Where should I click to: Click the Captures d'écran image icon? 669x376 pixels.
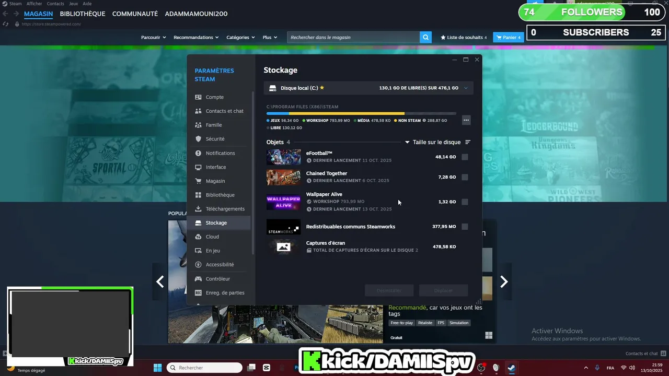[283, 246]
